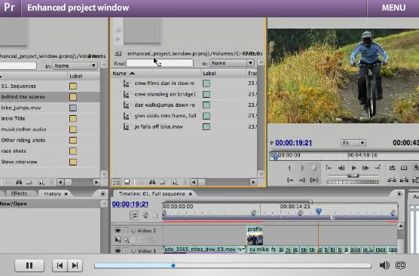Step forward one frame in monitor

coord(365,168)
